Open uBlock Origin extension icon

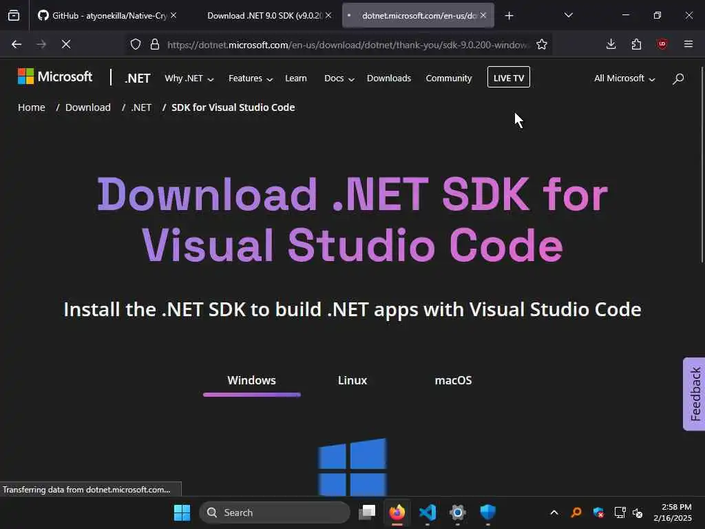point(662,44)
